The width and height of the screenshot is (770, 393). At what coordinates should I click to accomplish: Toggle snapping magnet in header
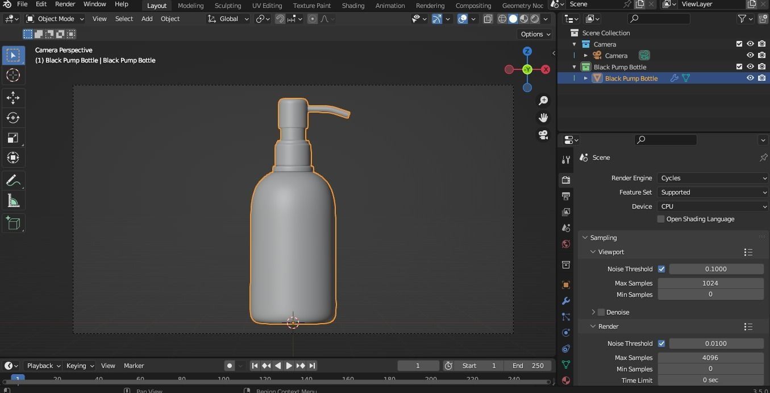[280, 19]
